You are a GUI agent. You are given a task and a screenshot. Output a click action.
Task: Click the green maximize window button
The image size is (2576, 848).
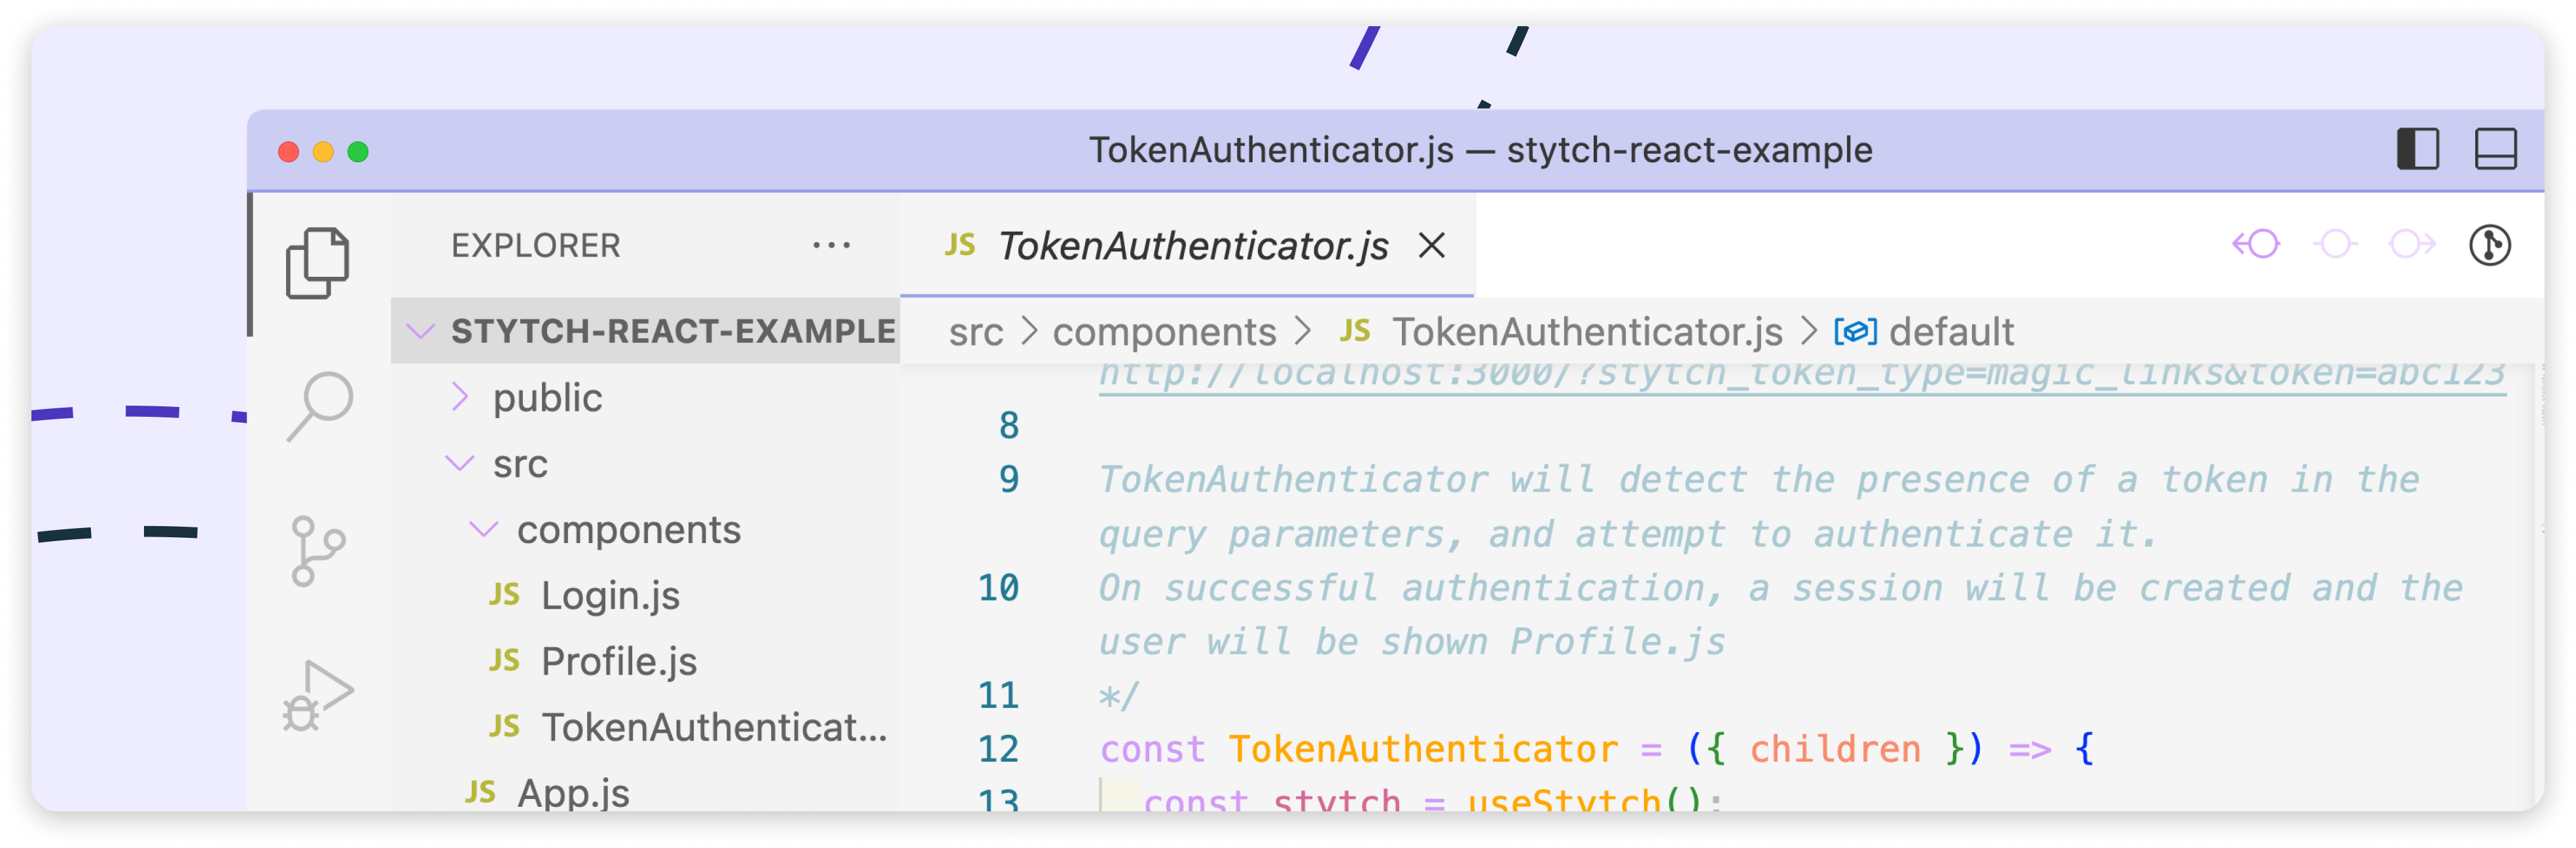(x=358, y=151)
